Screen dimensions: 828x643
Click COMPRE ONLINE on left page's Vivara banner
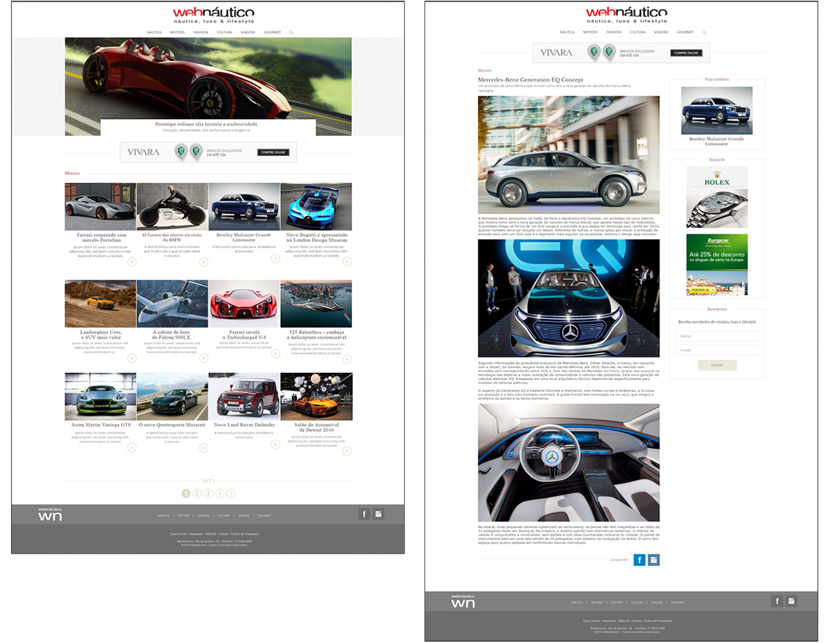tap(273, 152)
